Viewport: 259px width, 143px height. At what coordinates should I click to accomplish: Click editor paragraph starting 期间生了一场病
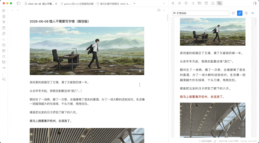(87, 102)
